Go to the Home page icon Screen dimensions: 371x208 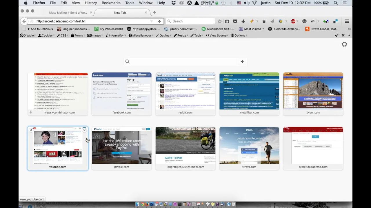click(264, 21)
